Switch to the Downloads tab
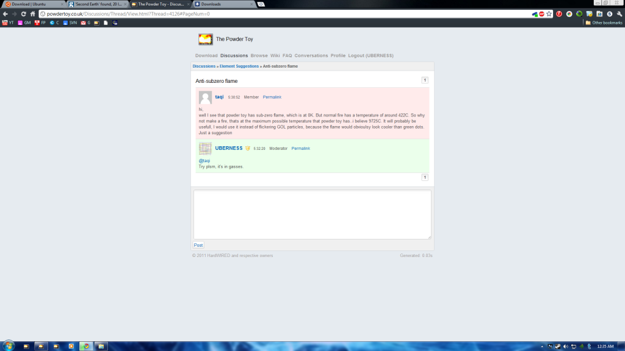 pyautogui.click(x=223, y=4)
